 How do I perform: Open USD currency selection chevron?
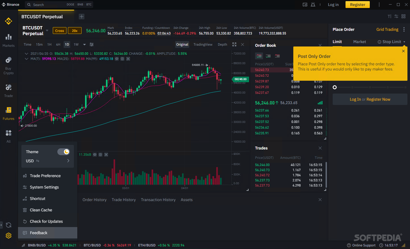pos(68,161)
